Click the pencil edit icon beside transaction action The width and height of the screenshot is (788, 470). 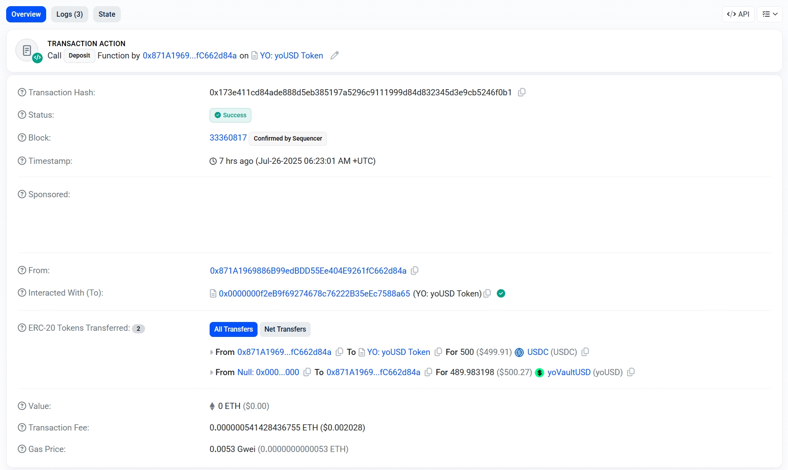coord(334,55)
